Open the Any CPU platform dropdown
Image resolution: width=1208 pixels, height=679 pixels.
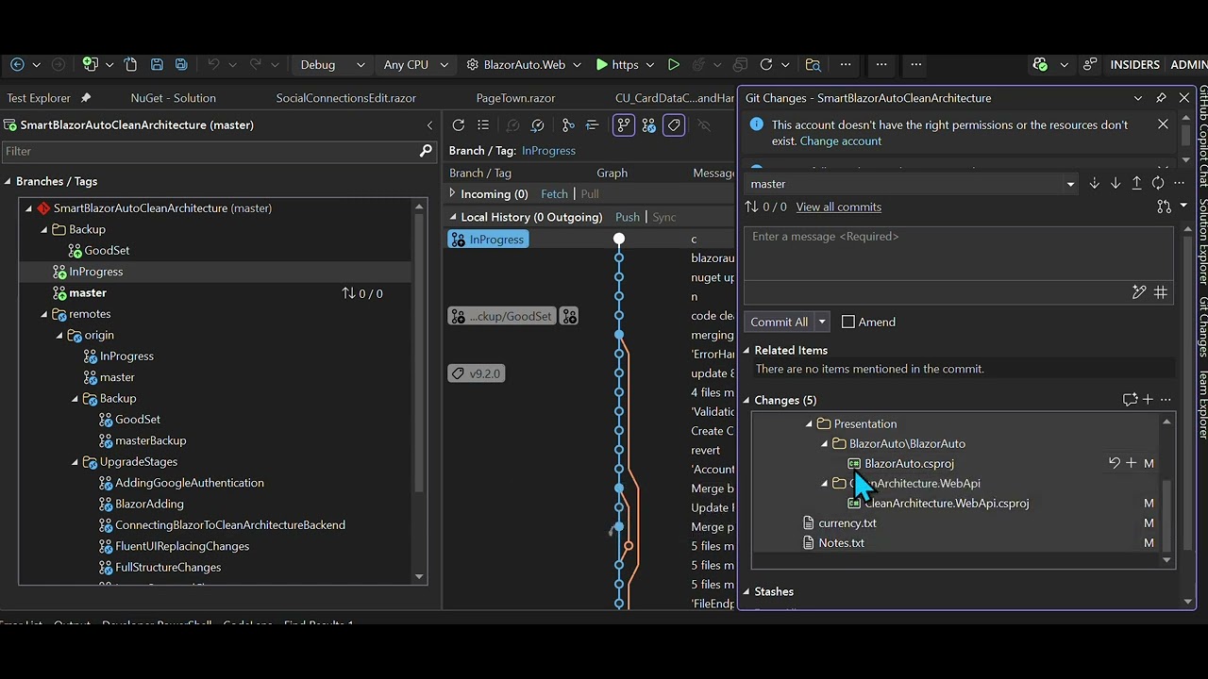(415, 65)
